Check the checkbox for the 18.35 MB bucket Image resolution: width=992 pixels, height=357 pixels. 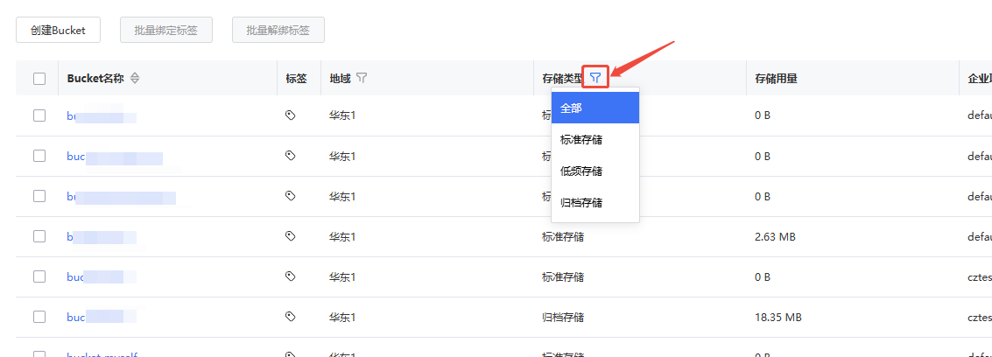(39, 317)
